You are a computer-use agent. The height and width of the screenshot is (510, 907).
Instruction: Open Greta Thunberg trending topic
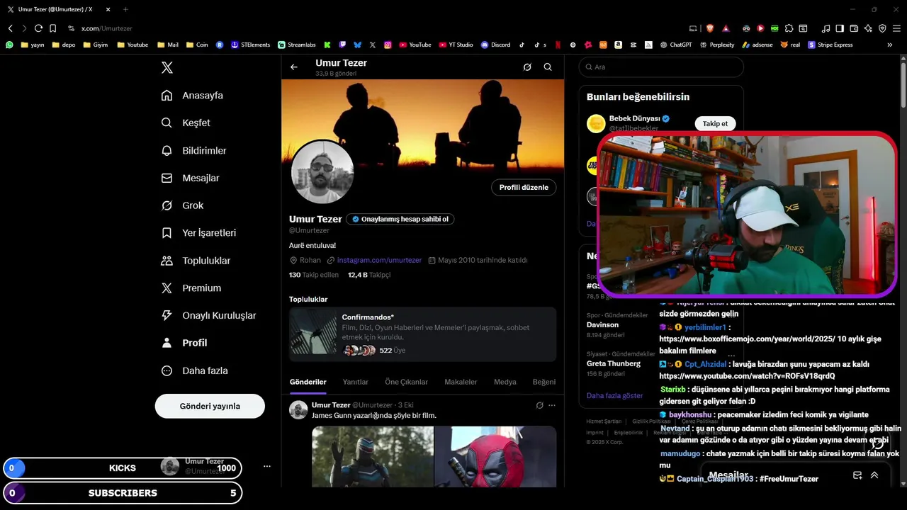613,363
